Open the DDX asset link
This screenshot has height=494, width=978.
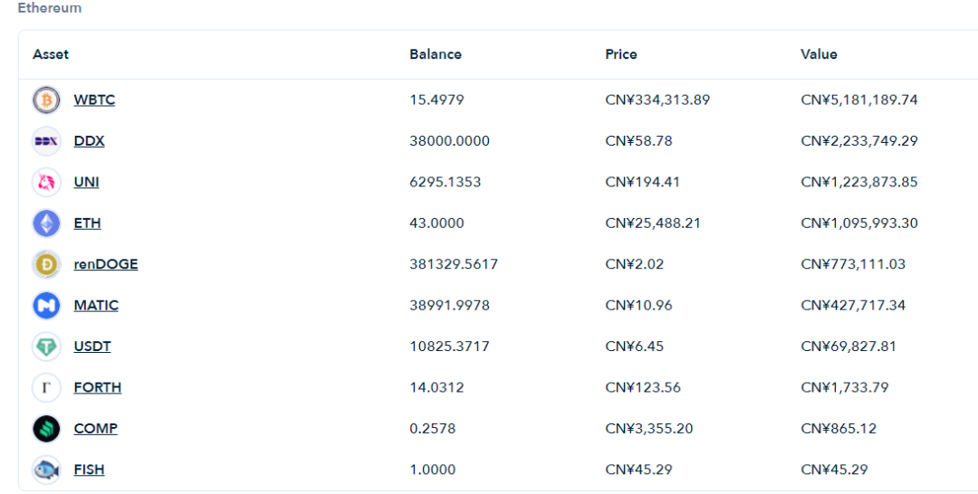[x=89, y=141]
